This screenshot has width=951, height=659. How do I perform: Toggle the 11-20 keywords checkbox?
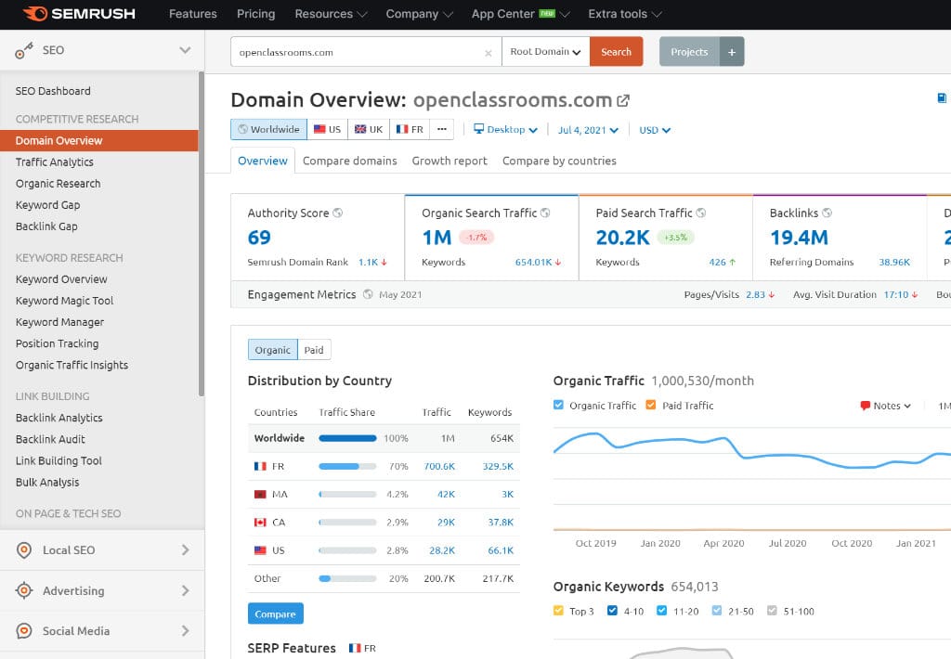[x=661, y=611]
